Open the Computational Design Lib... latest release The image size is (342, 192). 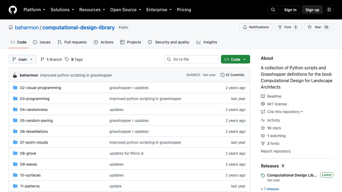point(292,175)
